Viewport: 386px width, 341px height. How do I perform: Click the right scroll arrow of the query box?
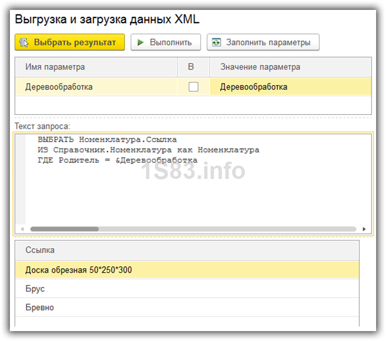coord(364,229)
